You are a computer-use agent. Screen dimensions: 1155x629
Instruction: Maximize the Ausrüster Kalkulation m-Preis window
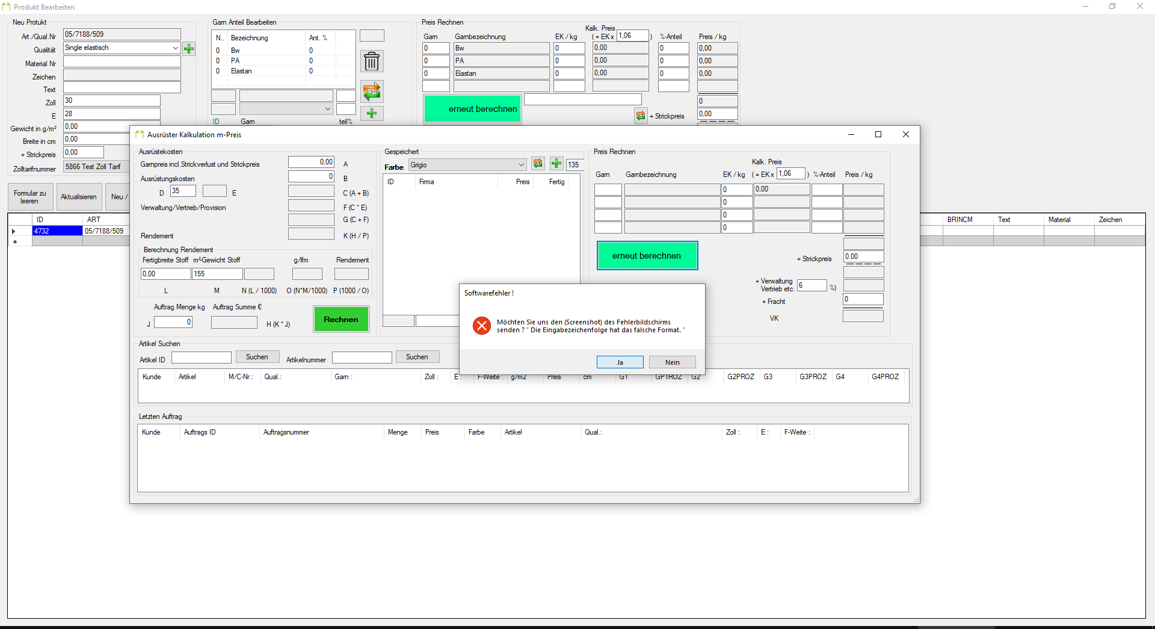click(x=878, y=134)
